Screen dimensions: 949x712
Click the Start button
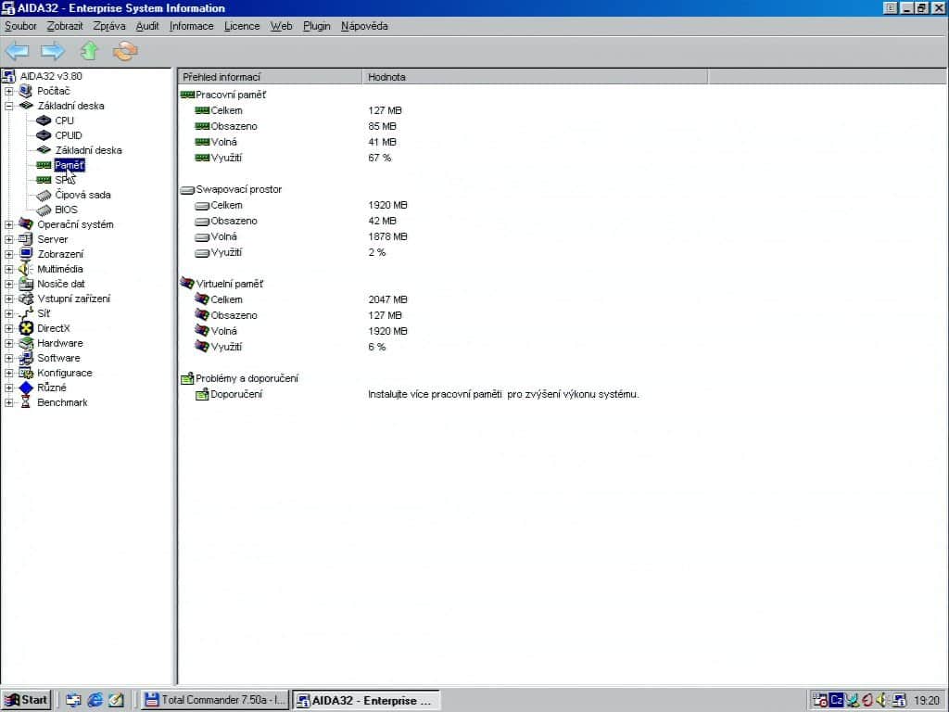click(26, 700)
